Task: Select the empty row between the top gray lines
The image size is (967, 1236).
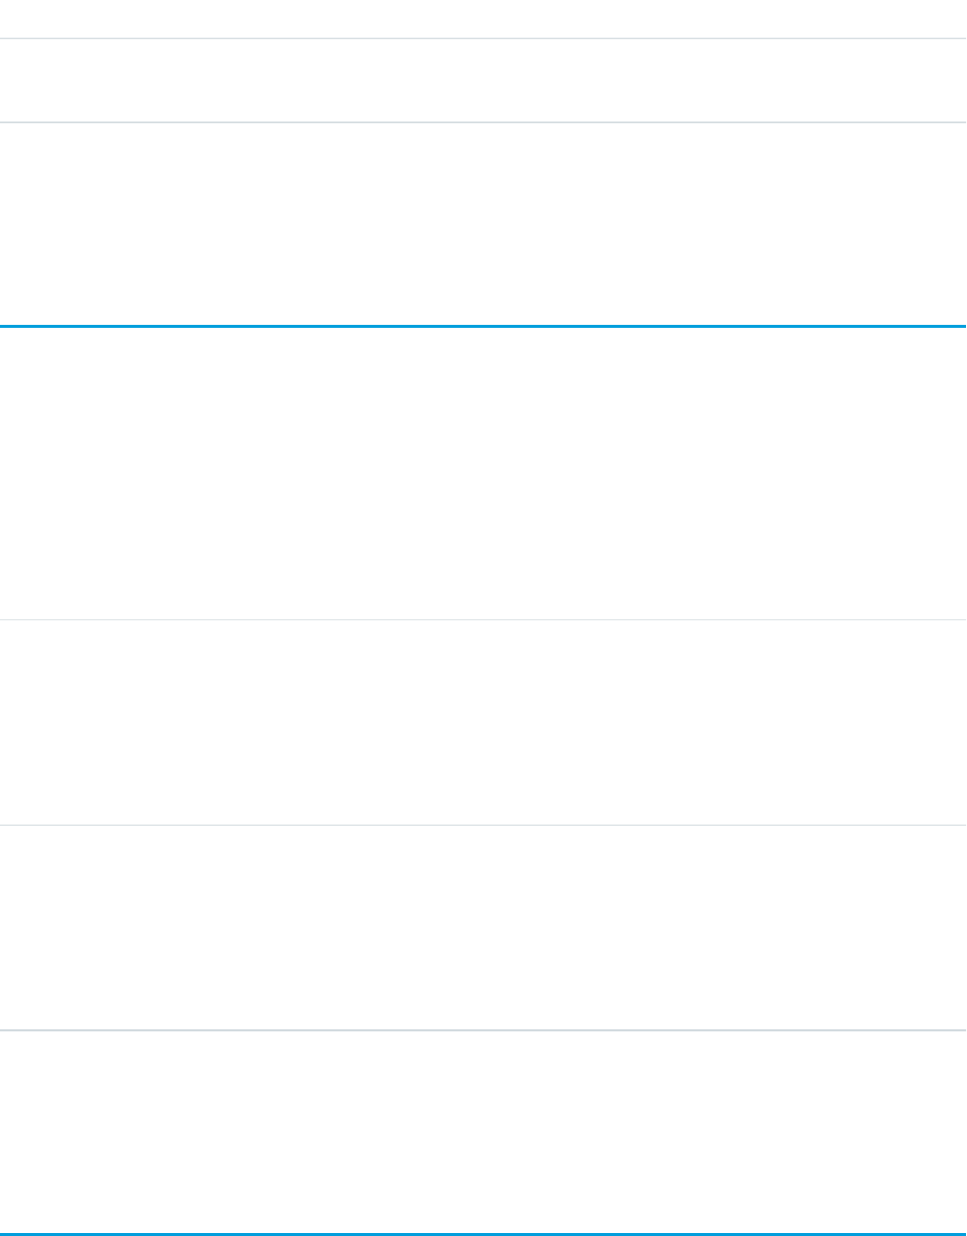Action: (x=483, y=80)
